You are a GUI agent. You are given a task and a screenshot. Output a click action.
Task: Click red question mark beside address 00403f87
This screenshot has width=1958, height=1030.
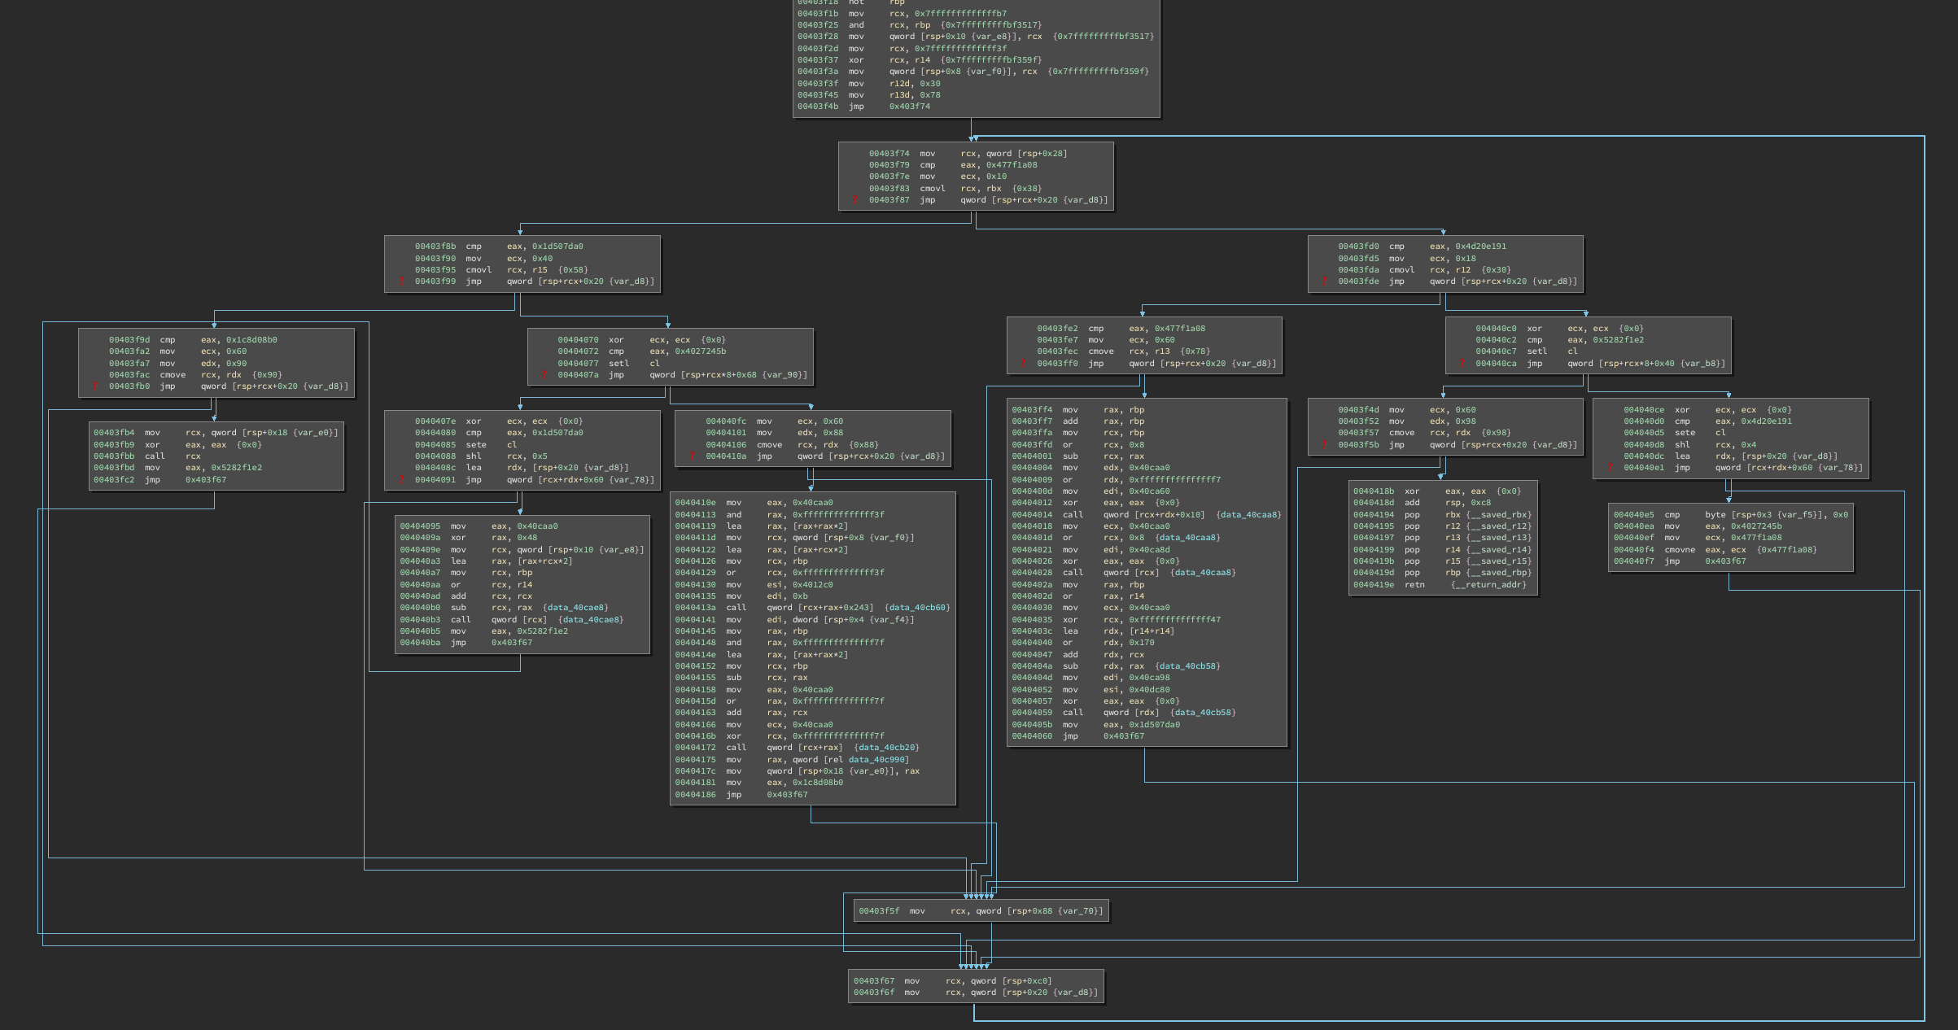[855, 200]
